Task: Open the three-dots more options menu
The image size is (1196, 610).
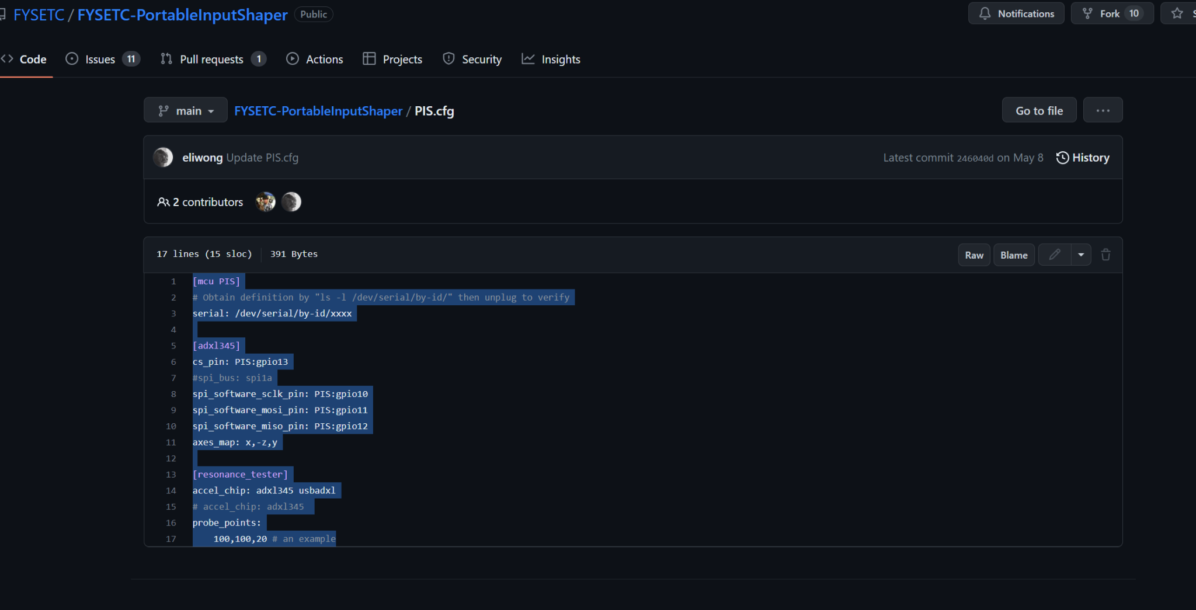Action: click(x=1103, y=110)
